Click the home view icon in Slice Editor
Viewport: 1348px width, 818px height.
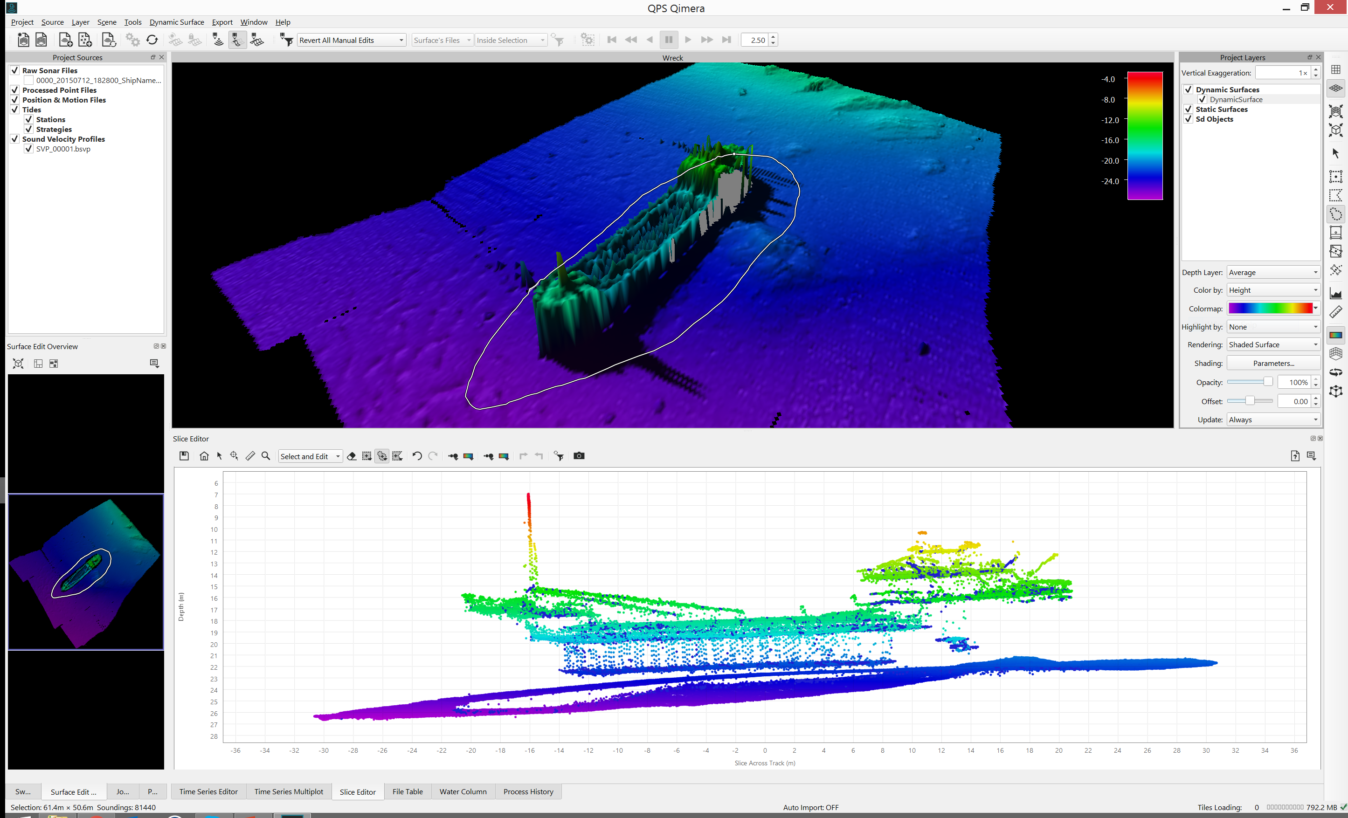tap(204, 456)
